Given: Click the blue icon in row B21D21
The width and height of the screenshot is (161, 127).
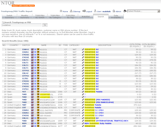Looking at the screenshot, I should [35, 73].
